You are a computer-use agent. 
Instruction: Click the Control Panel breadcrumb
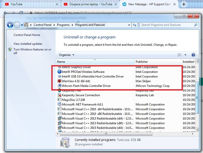42,25
